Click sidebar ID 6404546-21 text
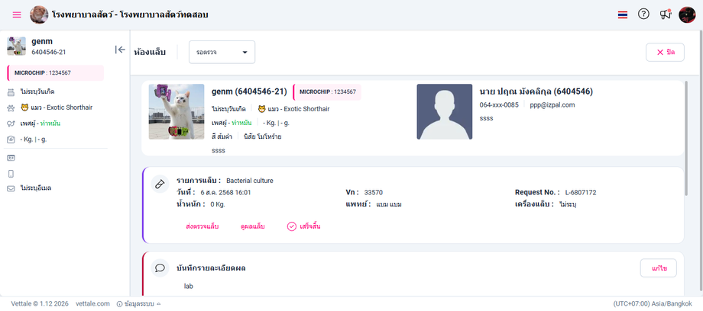 [x=49, y=52]
